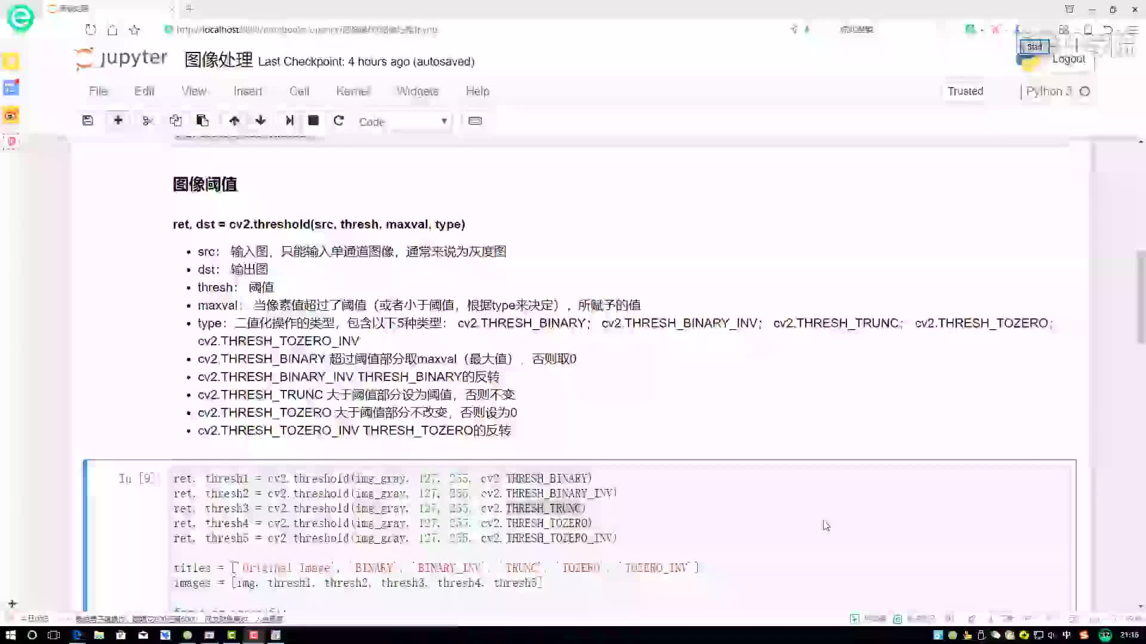Open the Kernel menu
Image resolution: width=1146 pixels, height=644 pixels.
click(353, 91)
